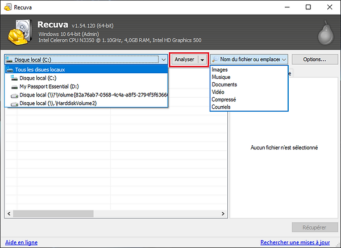Select Disque local HarddiskVolume2 entry

tap(86, 103)
